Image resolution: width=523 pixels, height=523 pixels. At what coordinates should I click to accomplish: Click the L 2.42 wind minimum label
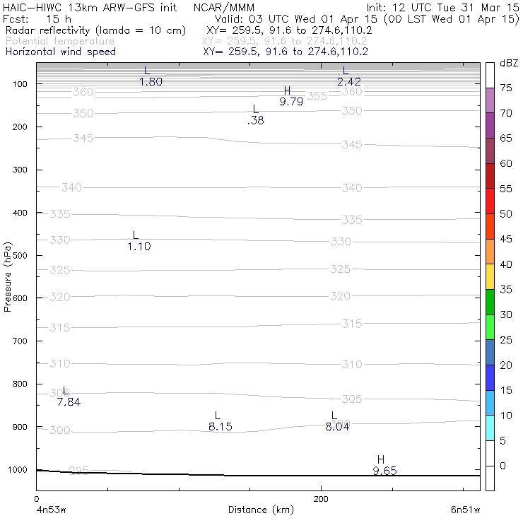349,76
